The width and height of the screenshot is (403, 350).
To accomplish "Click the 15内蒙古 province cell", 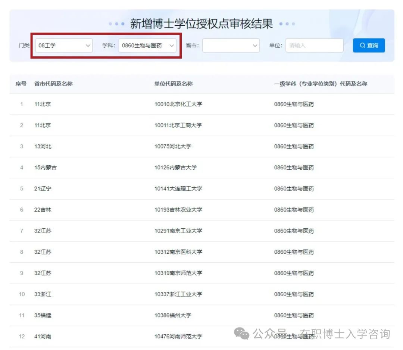I will pyautogui.click(x=46, y=168).
